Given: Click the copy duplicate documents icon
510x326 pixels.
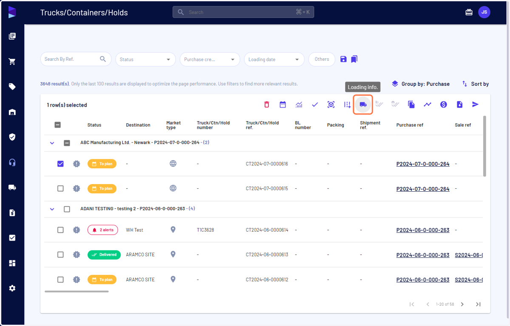Looking at the screenshot, I should pyautogui.click(x=411, y=105).
